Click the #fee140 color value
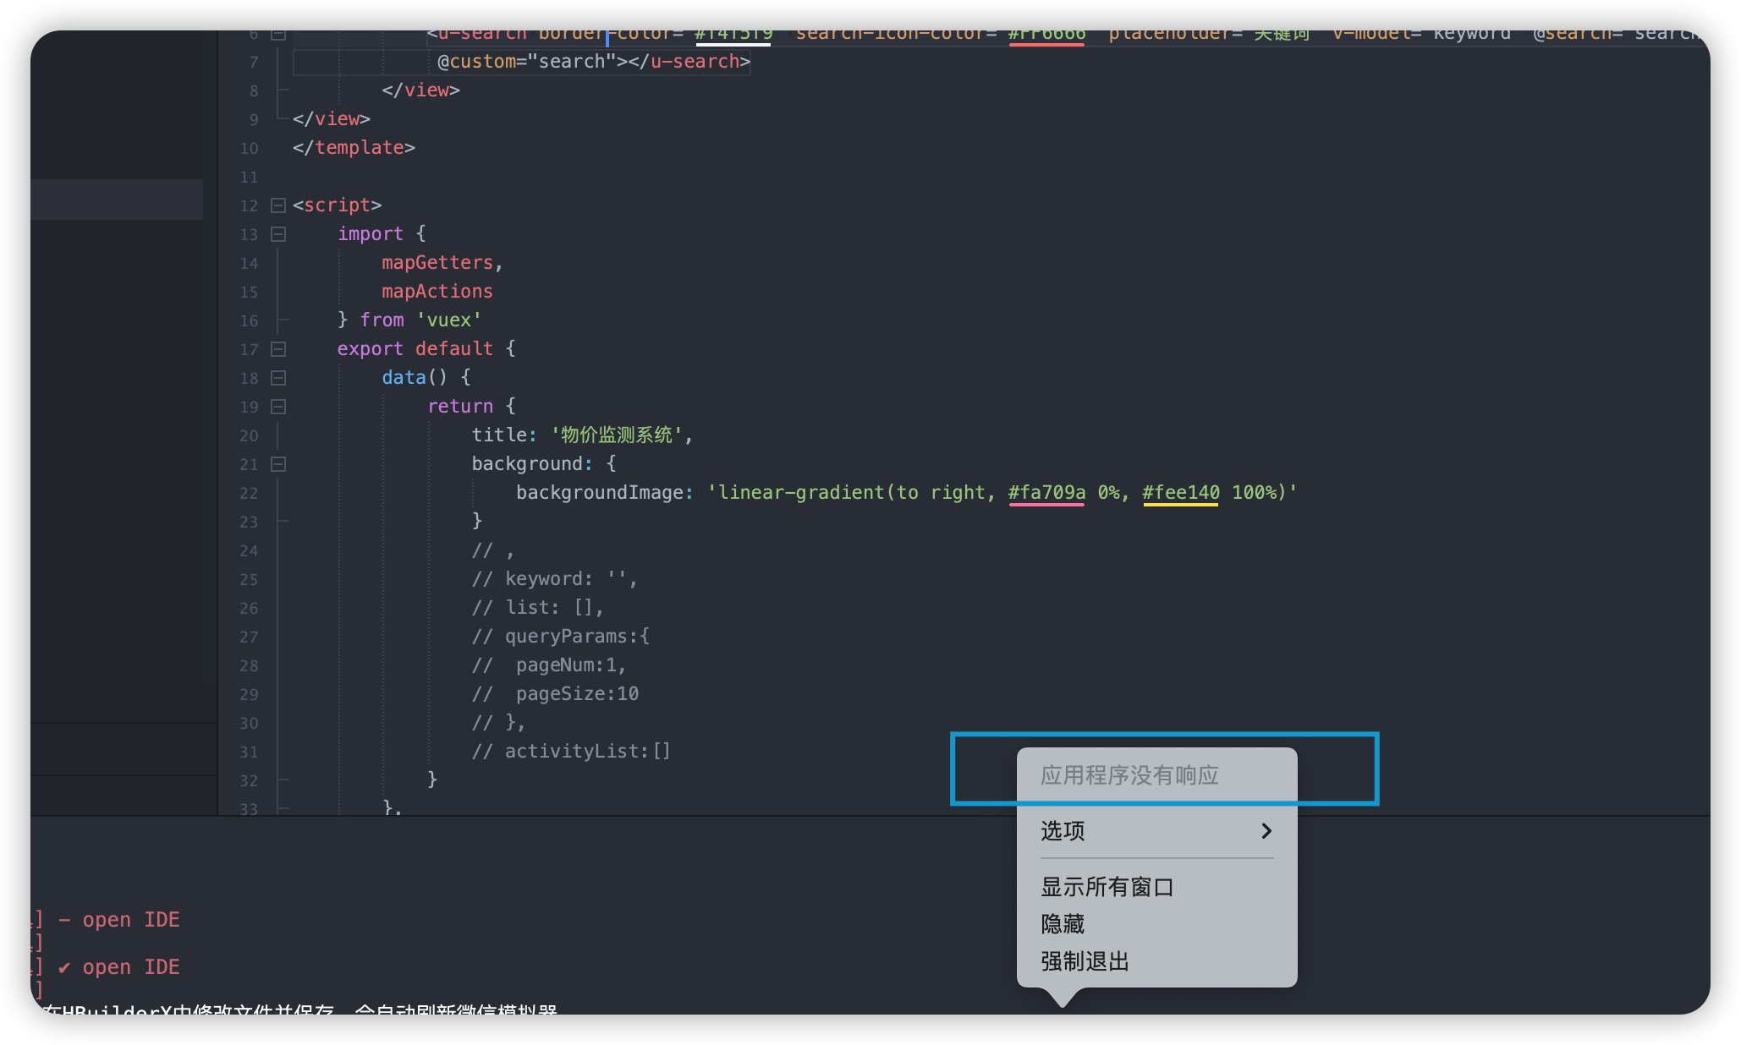Image resolution: width=1741 pixels, height=1045 pixels. pos(1181,492)
